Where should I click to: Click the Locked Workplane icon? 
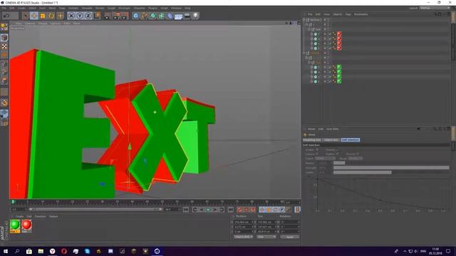click(x=4, y=114)
